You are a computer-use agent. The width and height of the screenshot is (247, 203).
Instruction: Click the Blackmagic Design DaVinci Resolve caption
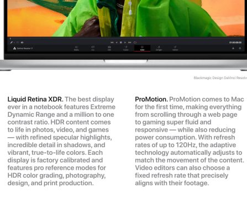pyautogui.click(x=220, y=78)
